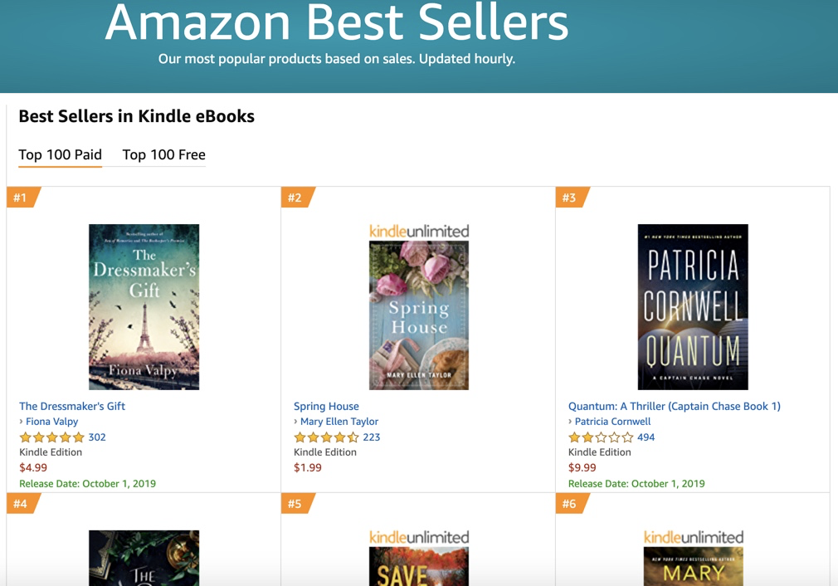The width and height of the screenshot is (838, 586).
Task: Switch to the Top 100 Free tab
Action: click(163, 155)
